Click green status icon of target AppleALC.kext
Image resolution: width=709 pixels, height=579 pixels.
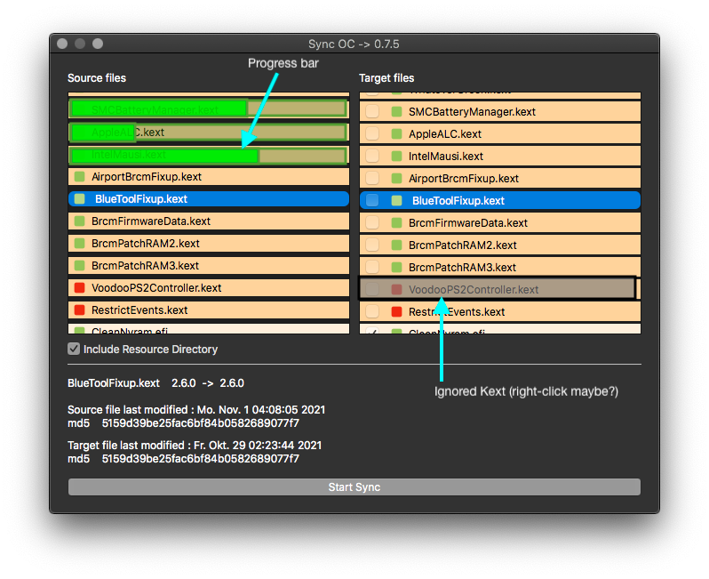point(396,133)
